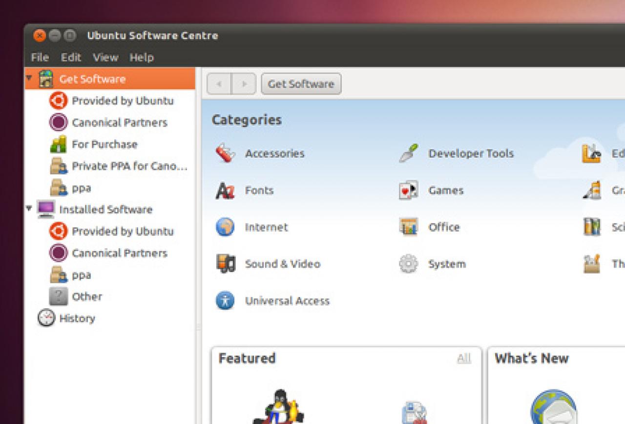Open the View menu
625x424 pixels.
click(105, 57)
